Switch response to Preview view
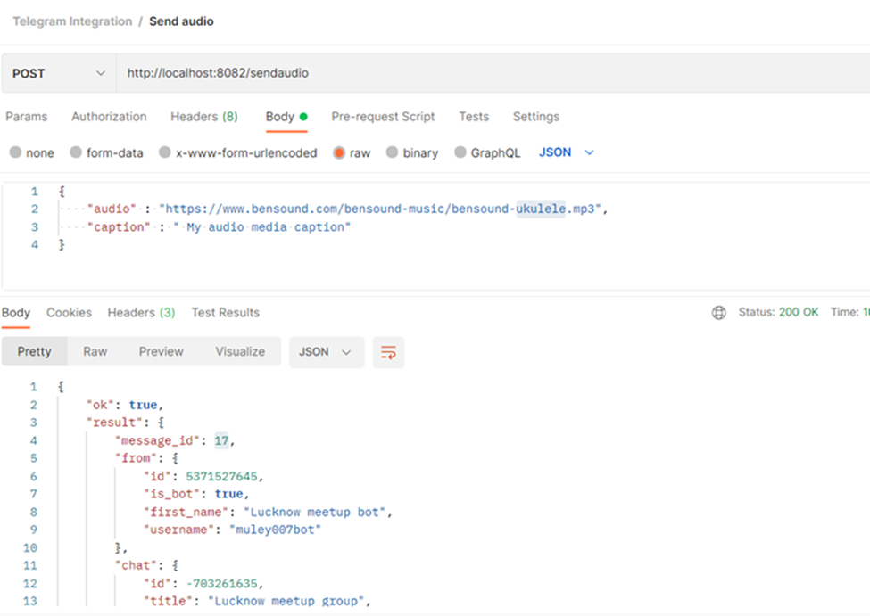 pyautogui.click(x=161, y=352)
